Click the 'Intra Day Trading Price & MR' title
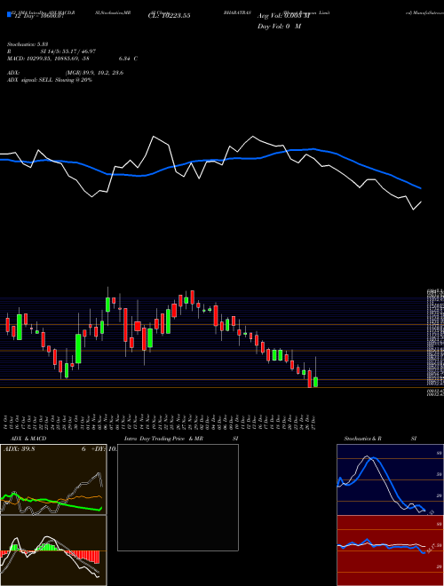 pyautogui.click(x=164, y=439)
